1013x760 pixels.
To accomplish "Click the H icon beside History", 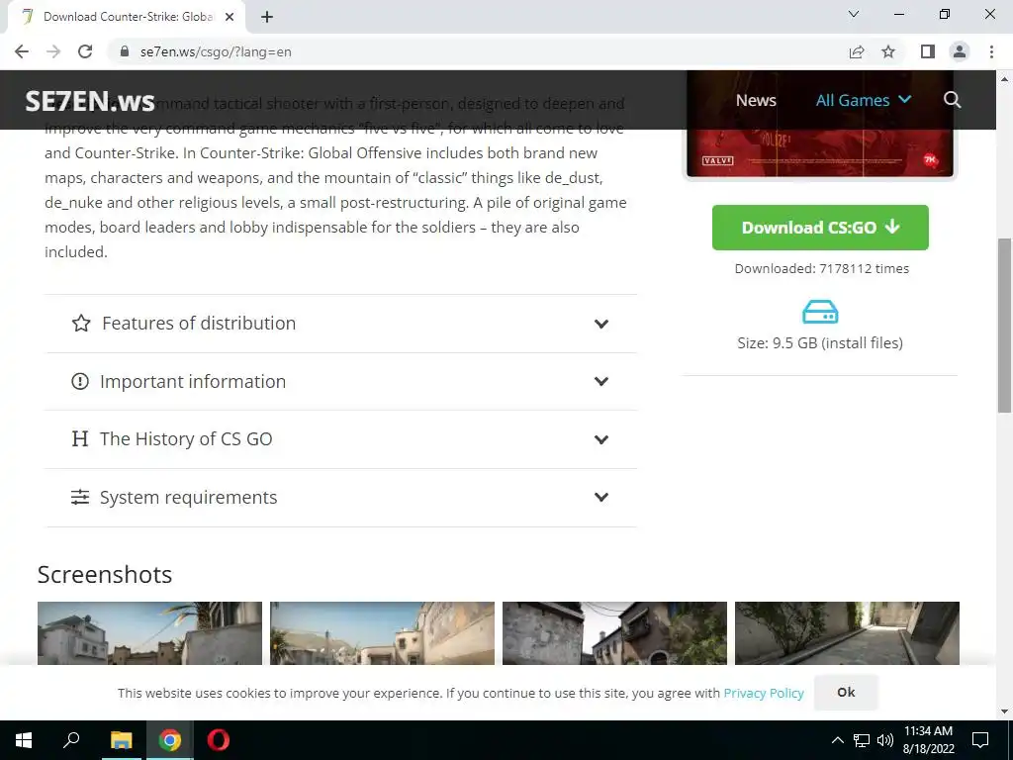I will [79, 438].
